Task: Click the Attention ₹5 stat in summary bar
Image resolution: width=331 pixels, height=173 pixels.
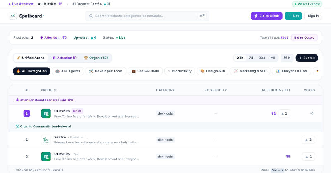Action: click(x=53, y=37)
